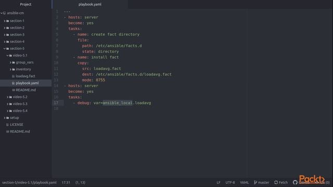This screenshot has width=333, height=187.
Task: Click the root README.md book icon
Action: pyautogui.click(x=8, y=131)
